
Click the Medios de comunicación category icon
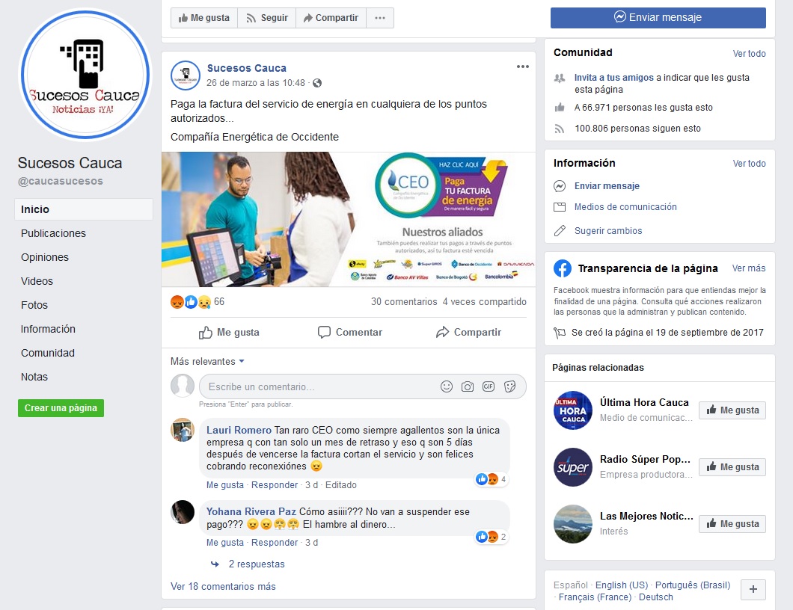click(560, 207)
